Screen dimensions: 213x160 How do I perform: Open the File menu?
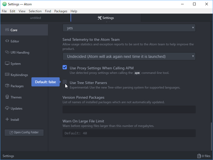(x=4, y=11)
